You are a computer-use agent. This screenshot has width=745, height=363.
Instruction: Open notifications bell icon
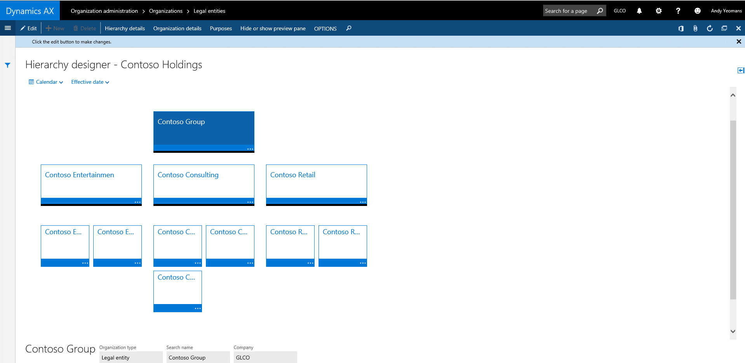coord(639,11)
